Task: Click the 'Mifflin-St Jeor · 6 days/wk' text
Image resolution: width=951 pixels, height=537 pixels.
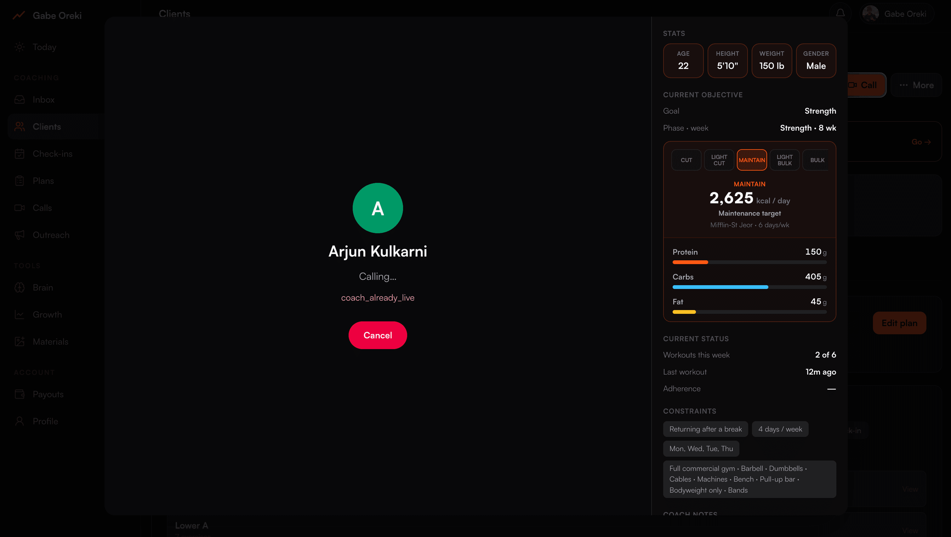Action: [x=749, y=225]
